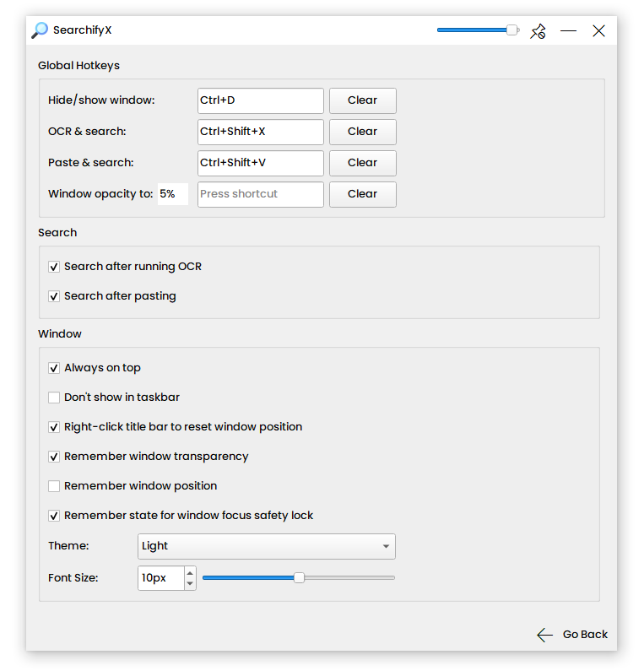Click the Search section heading

pyautogui.click(x=57, y=233)
